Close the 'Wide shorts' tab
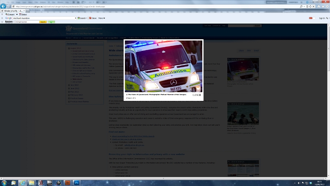The image size is (330, 186). point(24,11)
